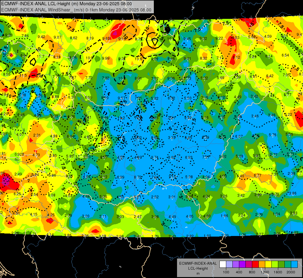Click the wind shear value 11.5
Viewport: 303px width, 278px height.
[x=23, y=75]
